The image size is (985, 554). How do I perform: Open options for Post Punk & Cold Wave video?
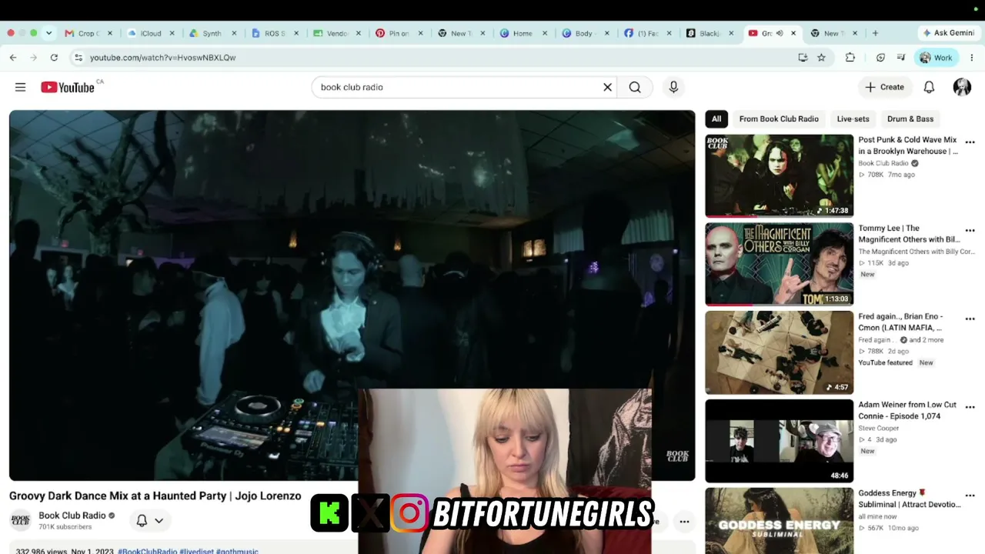970,142
